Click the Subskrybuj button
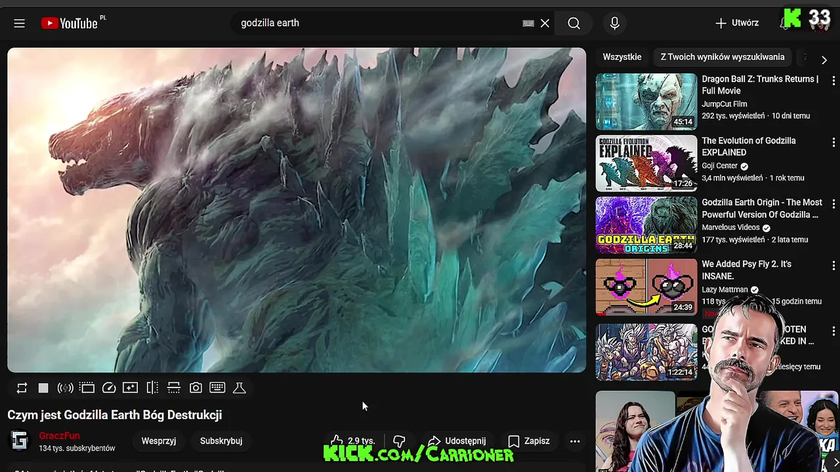 pyautogui.click(x=221, y=441)
